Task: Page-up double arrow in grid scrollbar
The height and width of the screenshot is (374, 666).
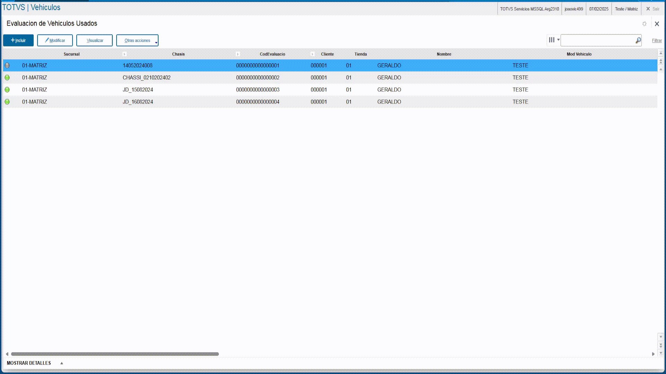Action: (660, 61)
